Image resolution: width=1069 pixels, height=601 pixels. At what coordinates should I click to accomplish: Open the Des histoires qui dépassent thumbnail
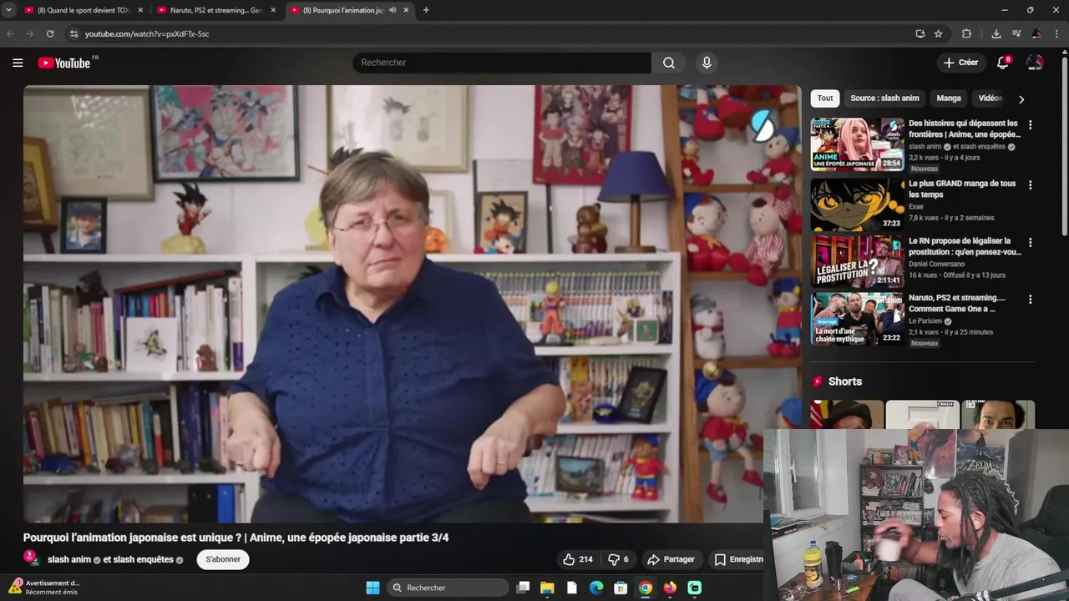click(857, 144)
